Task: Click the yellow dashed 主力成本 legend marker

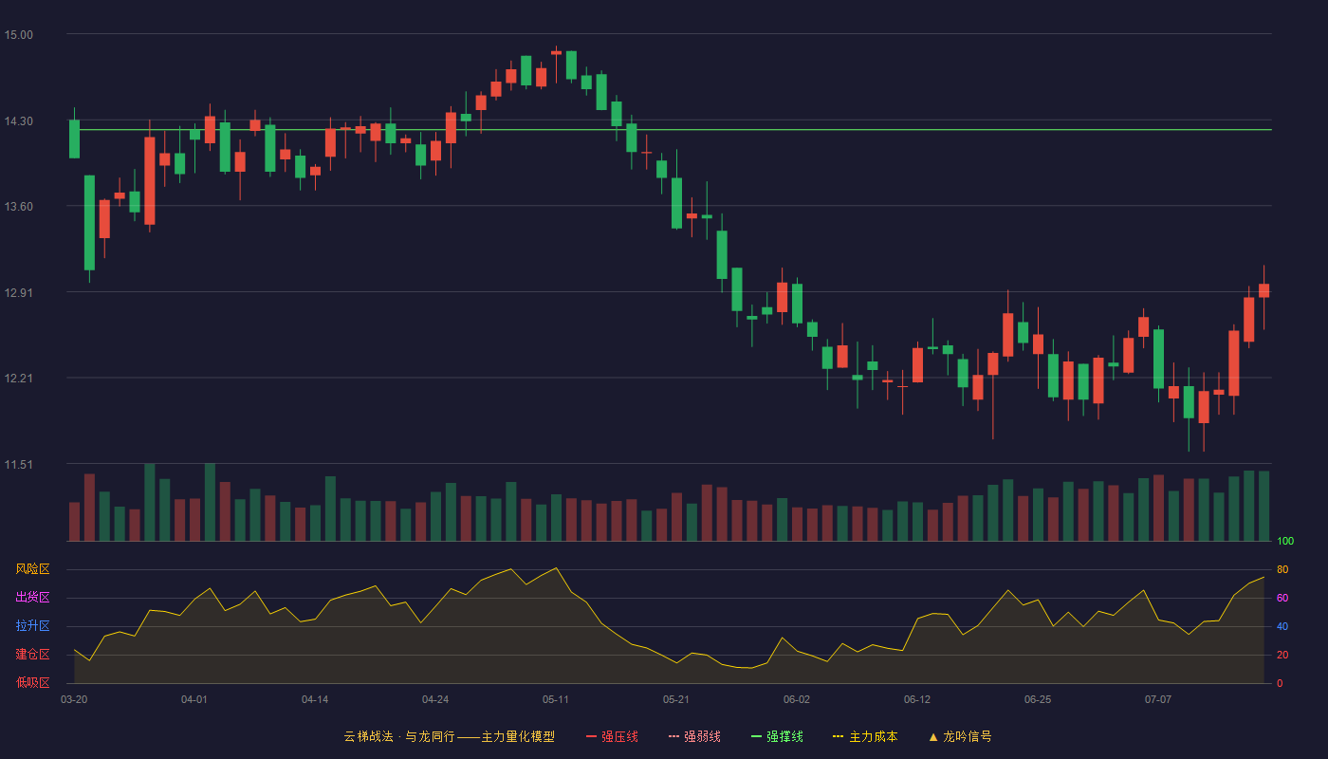Action: pos(839,736)
